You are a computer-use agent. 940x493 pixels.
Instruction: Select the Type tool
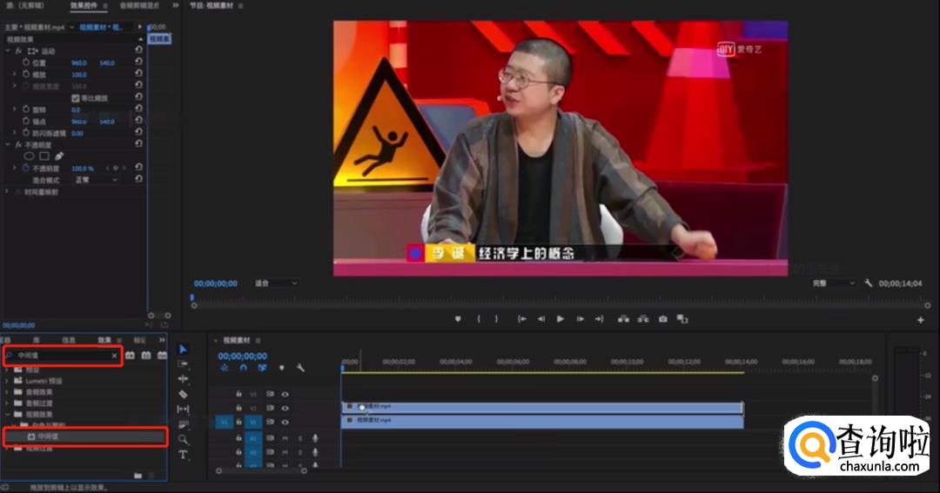(x=183, y=455)
